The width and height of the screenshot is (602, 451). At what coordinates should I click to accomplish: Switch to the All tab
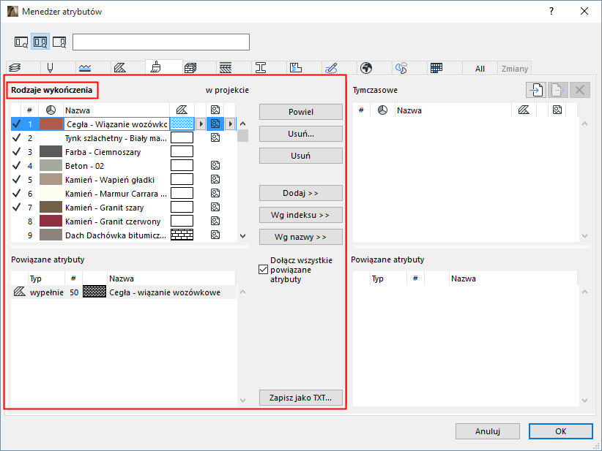(480, 69)
